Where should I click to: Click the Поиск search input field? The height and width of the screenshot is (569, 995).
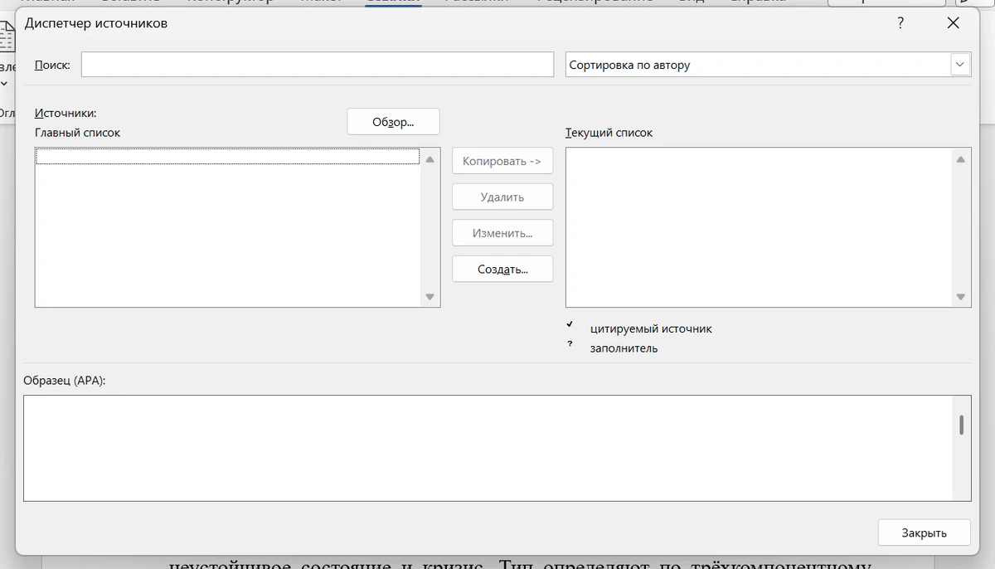point(317,65)
